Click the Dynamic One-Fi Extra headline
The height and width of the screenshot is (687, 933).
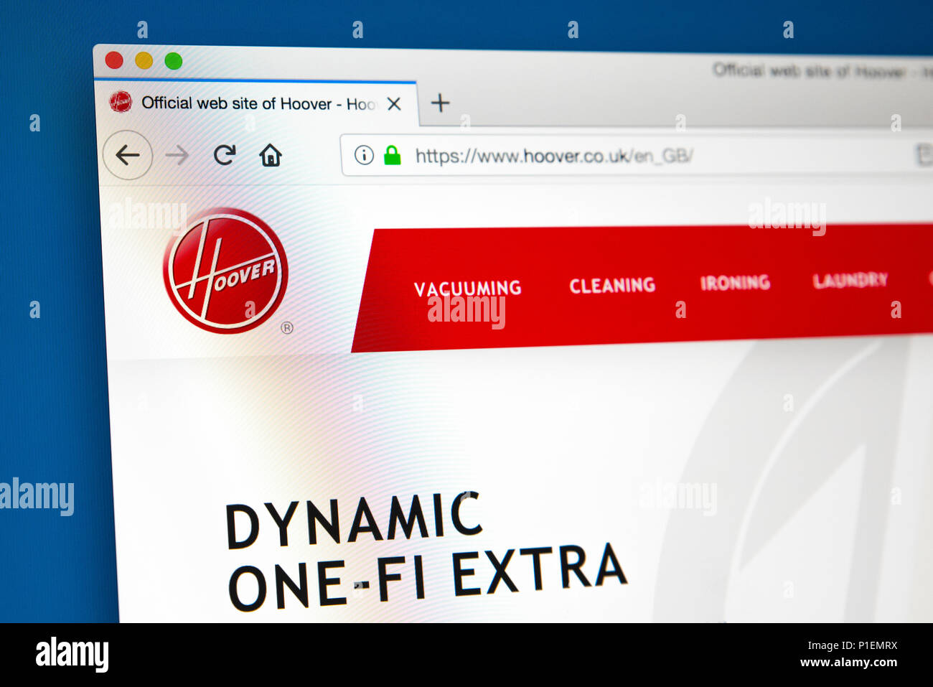click(x=426, y=551)
